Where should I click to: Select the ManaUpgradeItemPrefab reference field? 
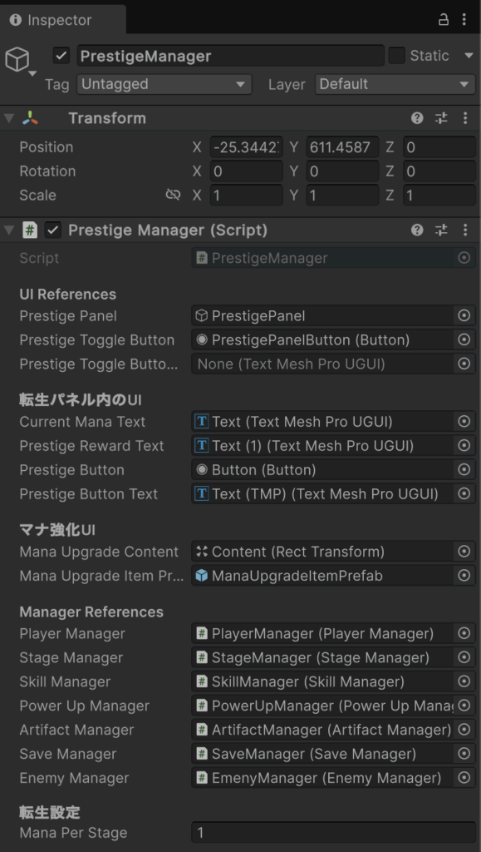pos(322,576)
